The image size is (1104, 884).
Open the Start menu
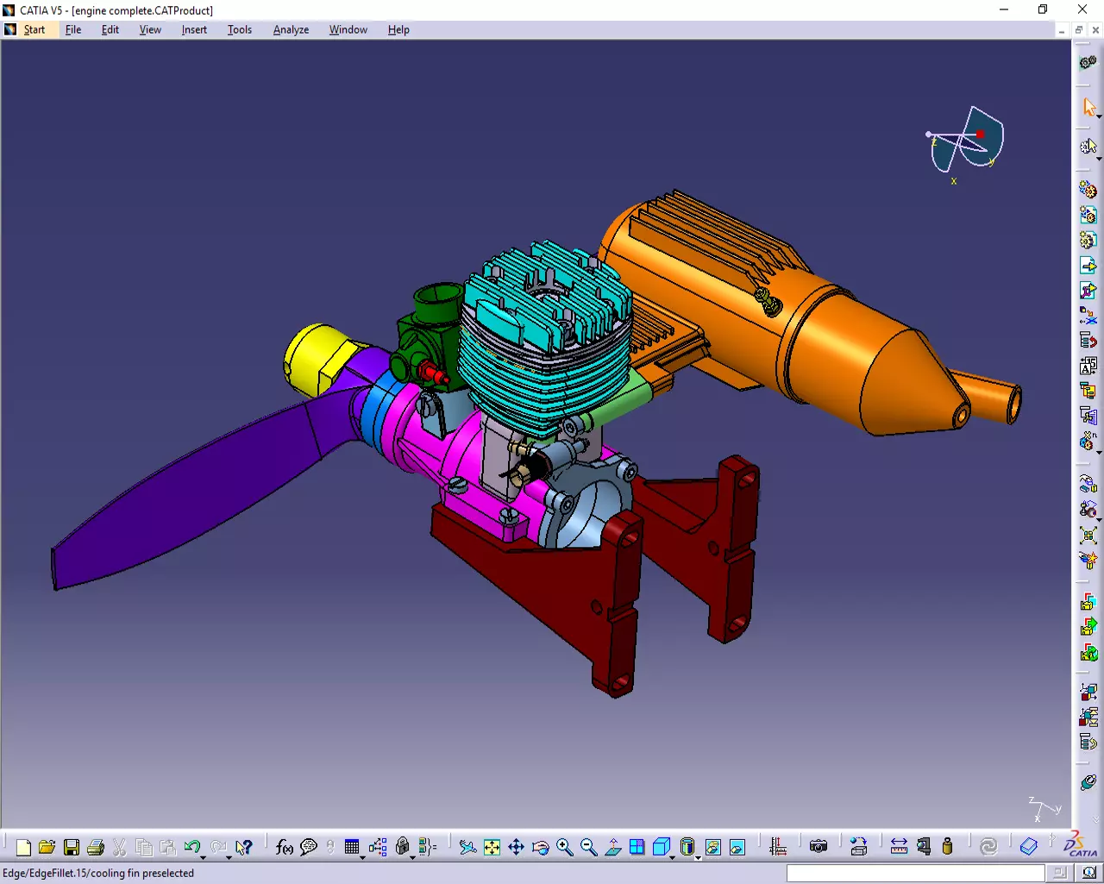(x=34, y=29)
